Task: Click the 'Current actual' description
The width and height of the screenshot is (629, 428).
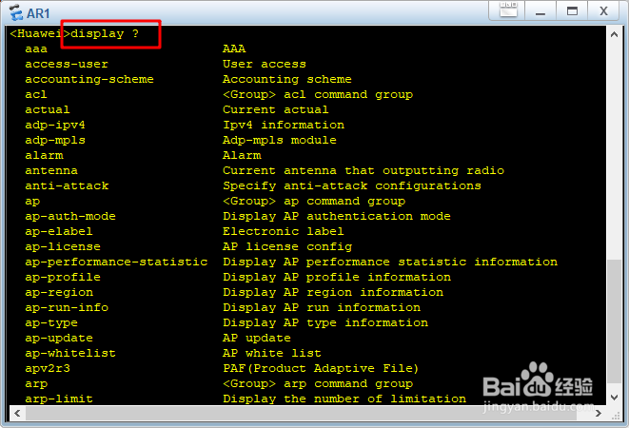Action: pyautogui.click(x=276, y=110)
